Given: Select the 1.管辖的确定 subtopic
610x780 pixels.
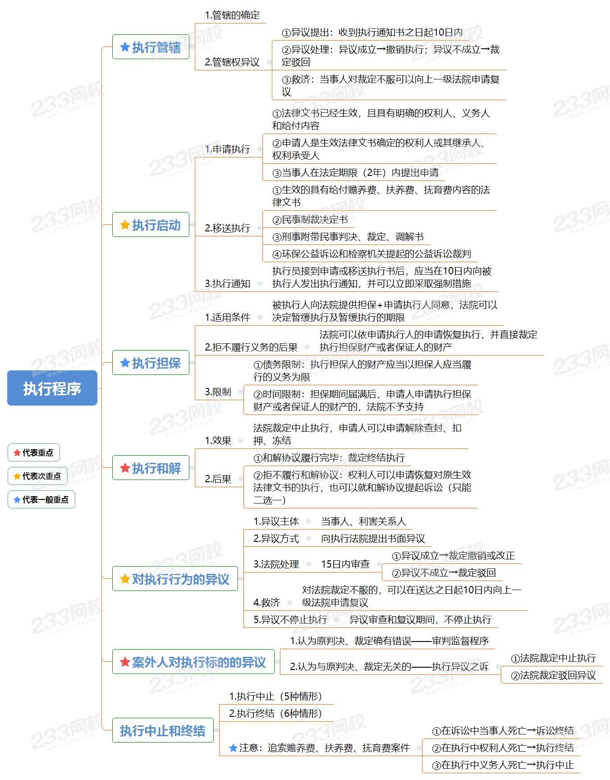Looking at the screenshot, I should click(x=232, y=15).
